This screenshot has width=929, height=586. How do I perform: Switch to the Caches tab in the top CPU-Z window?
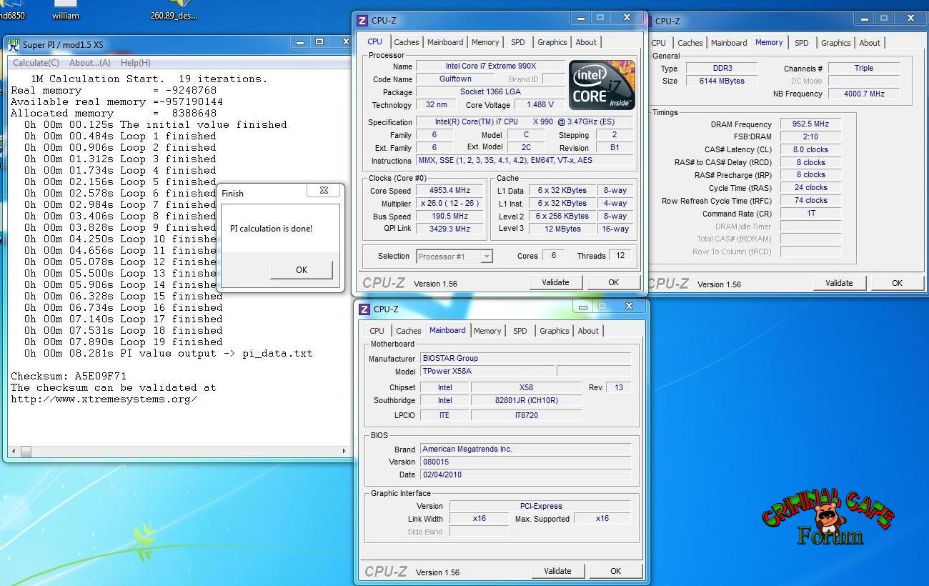[x=406, y=42]
